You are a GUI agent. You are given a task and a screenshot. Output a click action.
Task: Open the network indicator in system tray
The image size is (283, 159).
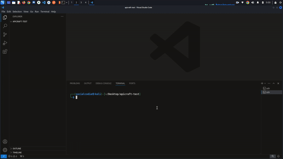(x=242, y=2)
